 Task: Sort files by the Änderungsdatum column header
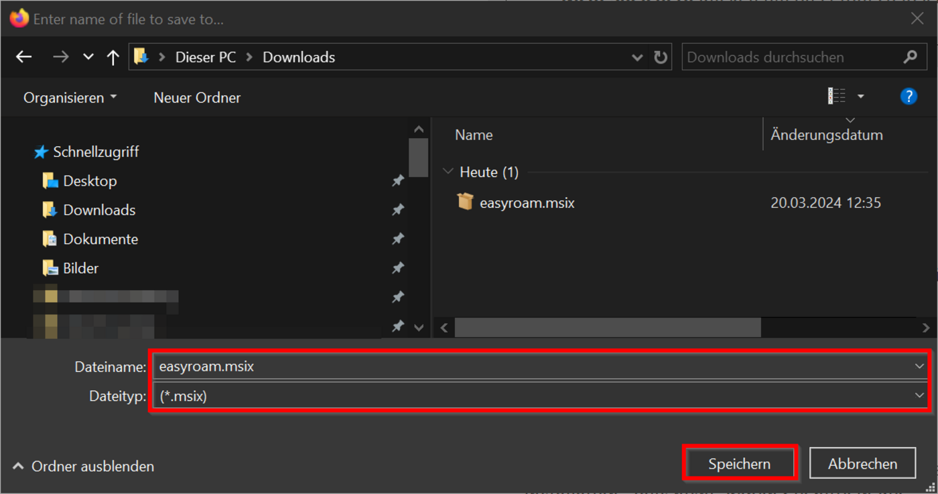(x=827, y=135)
